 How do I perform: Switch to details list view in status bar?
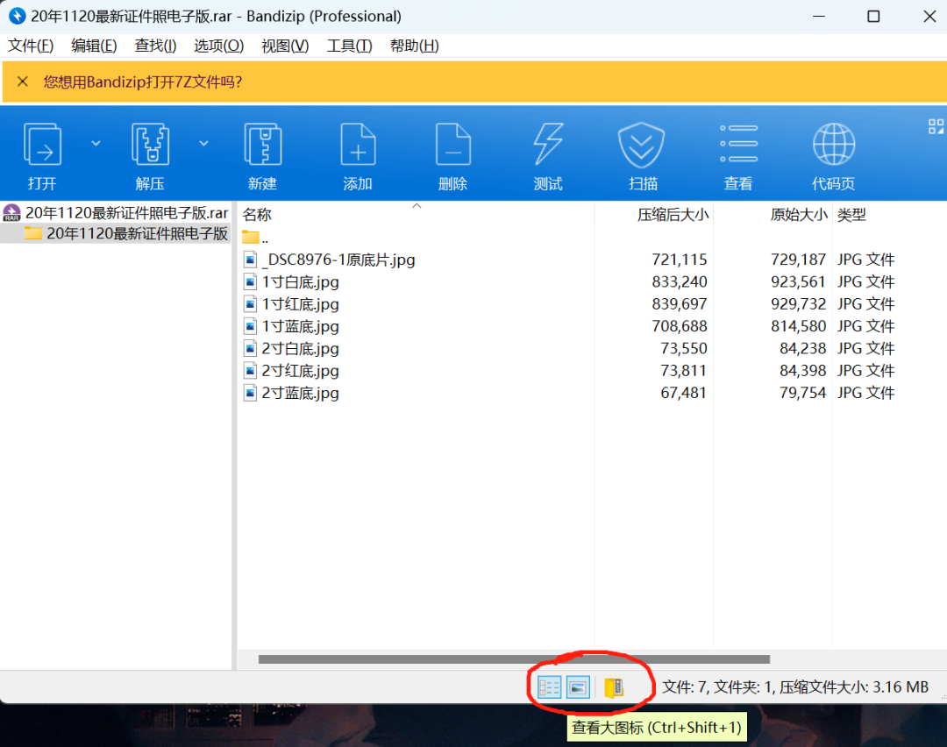click(548, 687)
